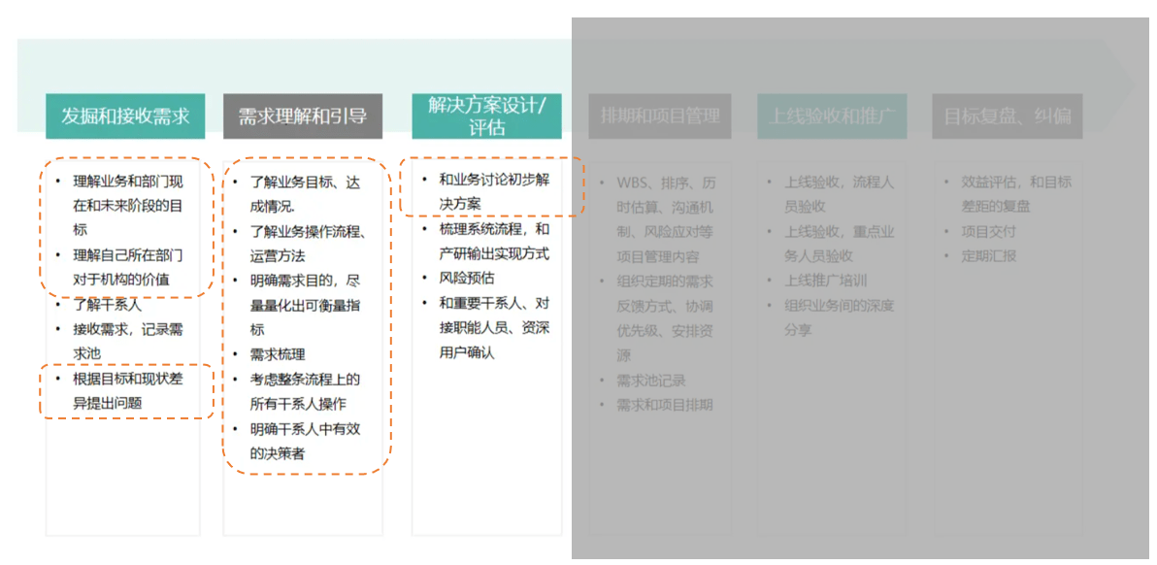Click the 目标复盘、纠偏 header
This screenshot has height=565, width=1157.
pos(1008,116)
